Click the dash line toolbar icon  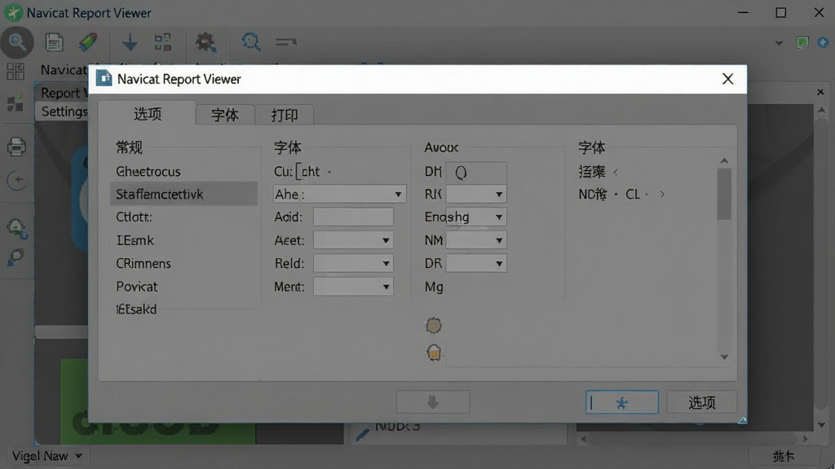(286, 42)
